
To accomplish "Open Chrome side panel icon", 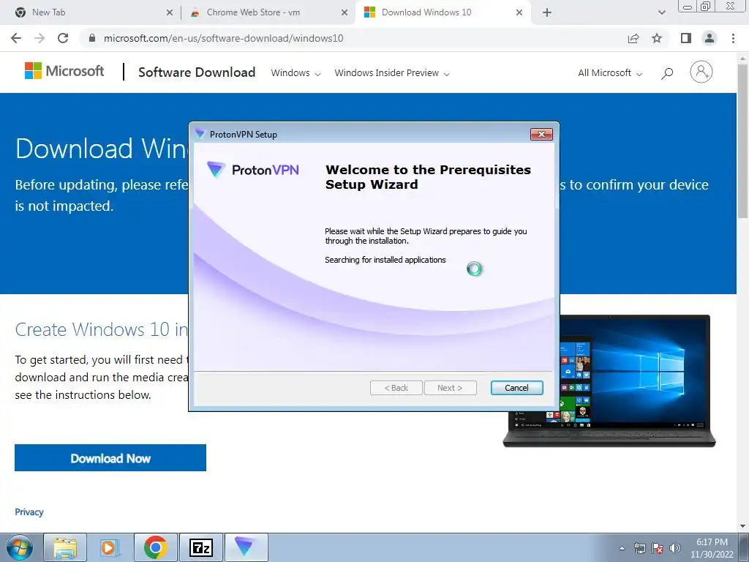I will (686, 38).
